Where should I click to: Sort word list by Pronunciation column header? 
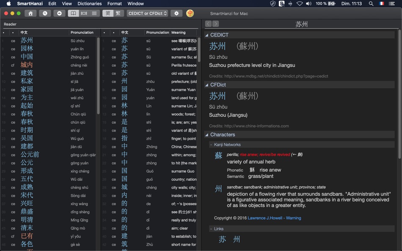pos(82,33)
